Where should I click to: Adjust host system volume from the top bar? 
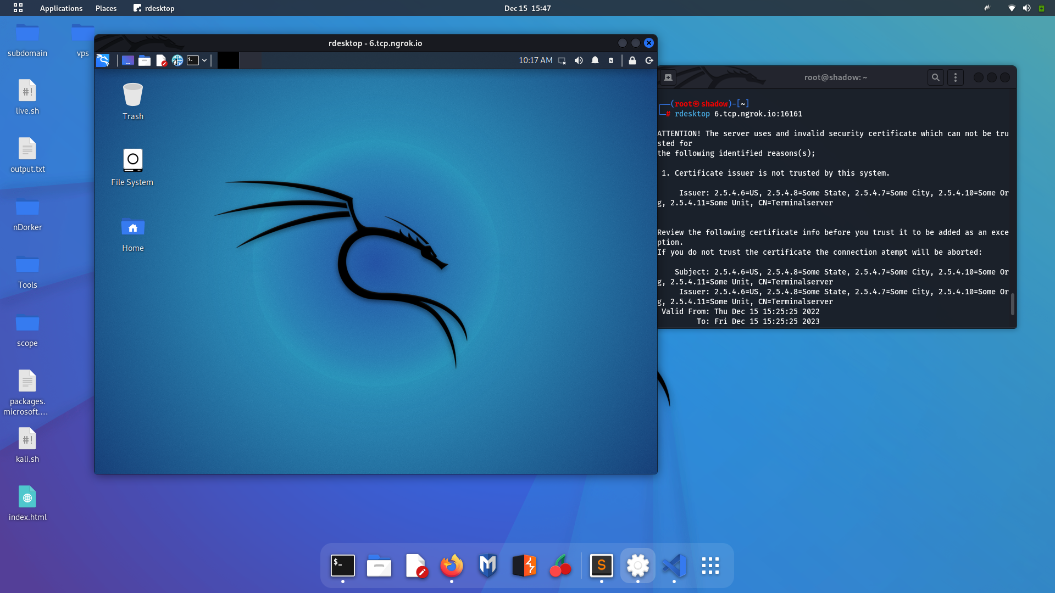click(x=1026, y=8)
